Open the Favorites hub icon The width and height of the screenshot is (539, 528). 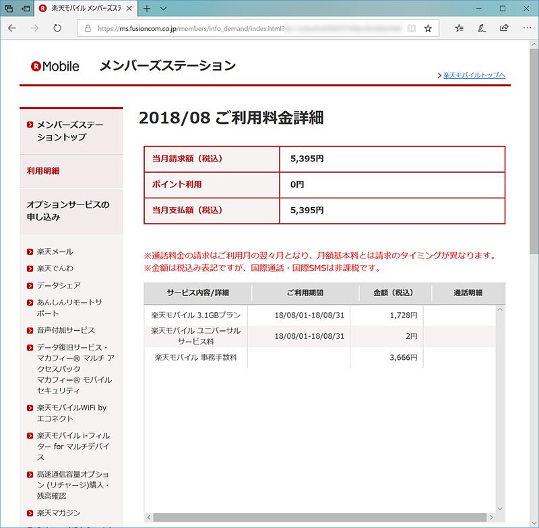pos(459,28)
